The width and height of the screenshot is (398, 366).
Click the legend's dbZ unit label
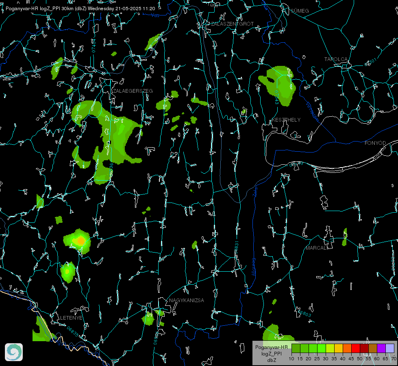pyautogui.click(x=271, y=360)
